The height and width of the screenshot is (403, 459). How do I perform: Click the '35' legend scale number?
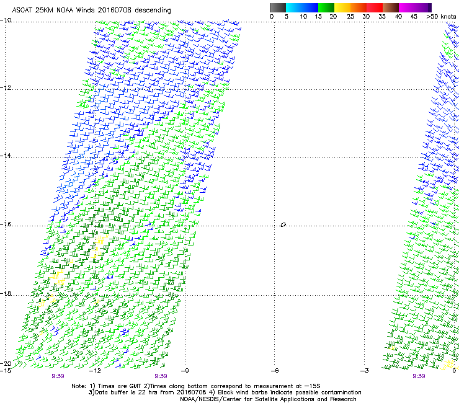pyautogui.click(x=382, y=17)
